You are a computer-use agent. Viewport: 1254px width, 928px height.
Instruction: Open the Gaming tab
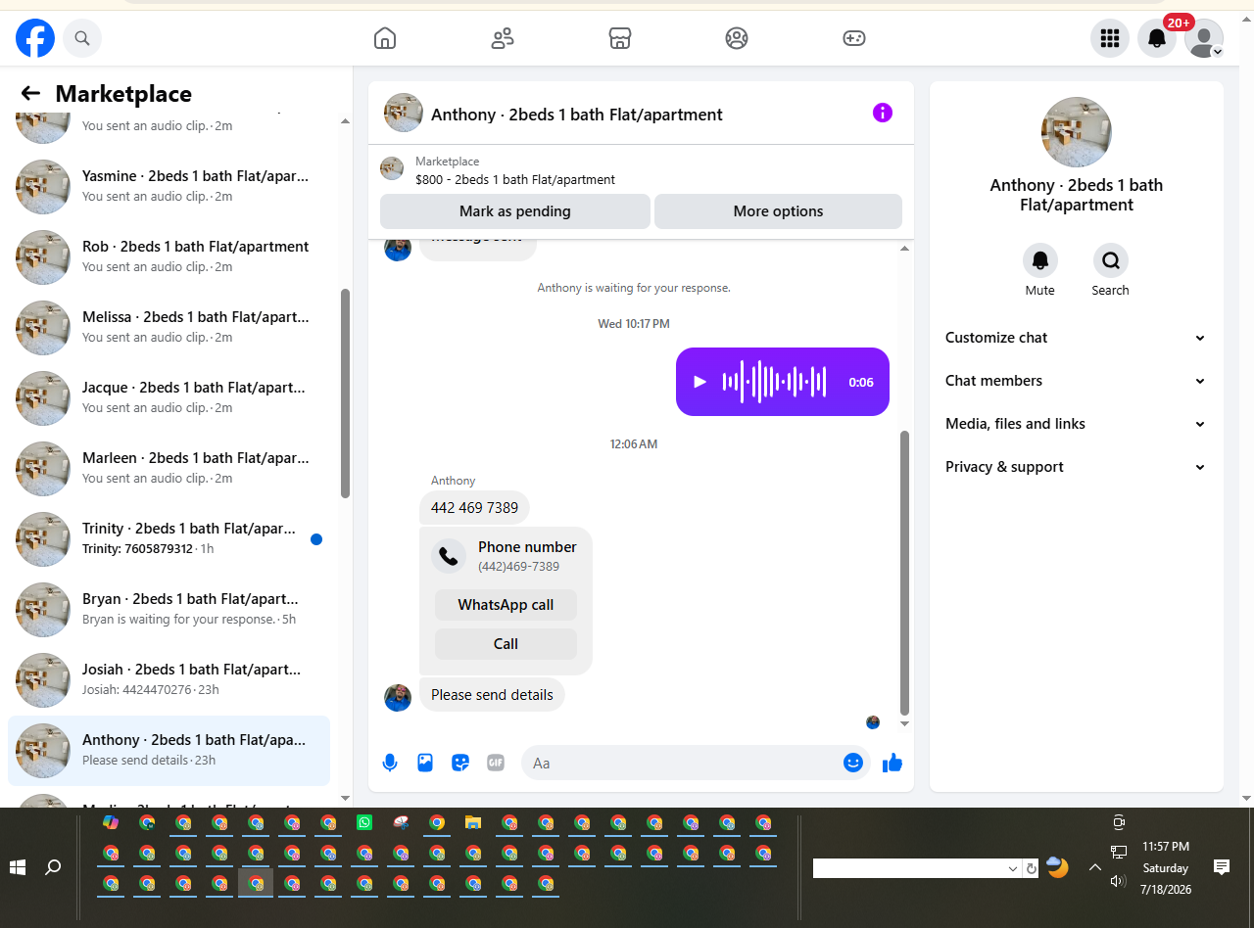click(x=854, y=38)
